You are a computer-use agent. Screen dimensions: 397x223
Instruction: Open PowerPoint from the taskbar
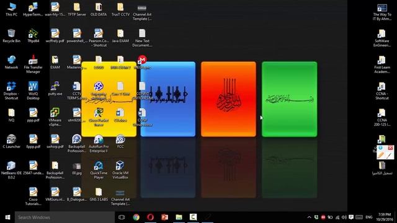(164, 217)
